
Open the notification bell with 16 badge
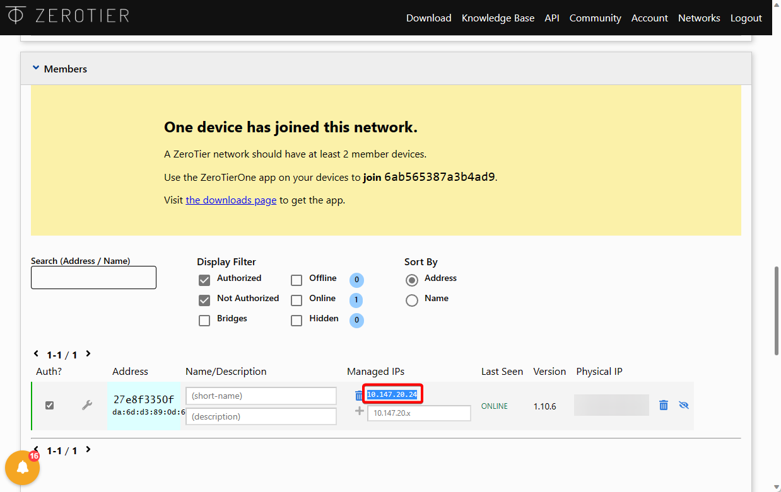click(23, 467)
